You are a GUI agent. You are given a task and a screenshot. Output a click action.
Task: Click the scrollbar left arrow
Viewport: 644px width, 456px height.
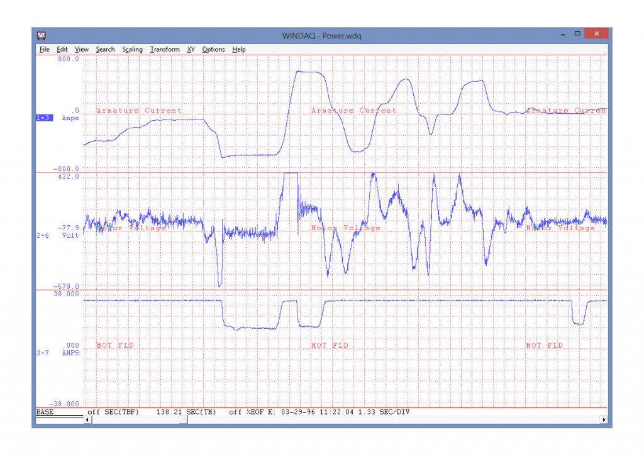pos(87,420)
